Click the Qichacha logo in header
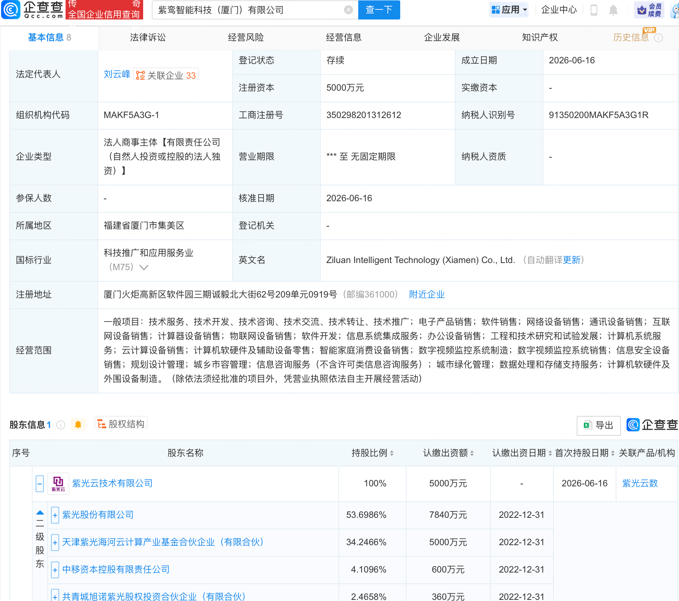 [32, 10]
